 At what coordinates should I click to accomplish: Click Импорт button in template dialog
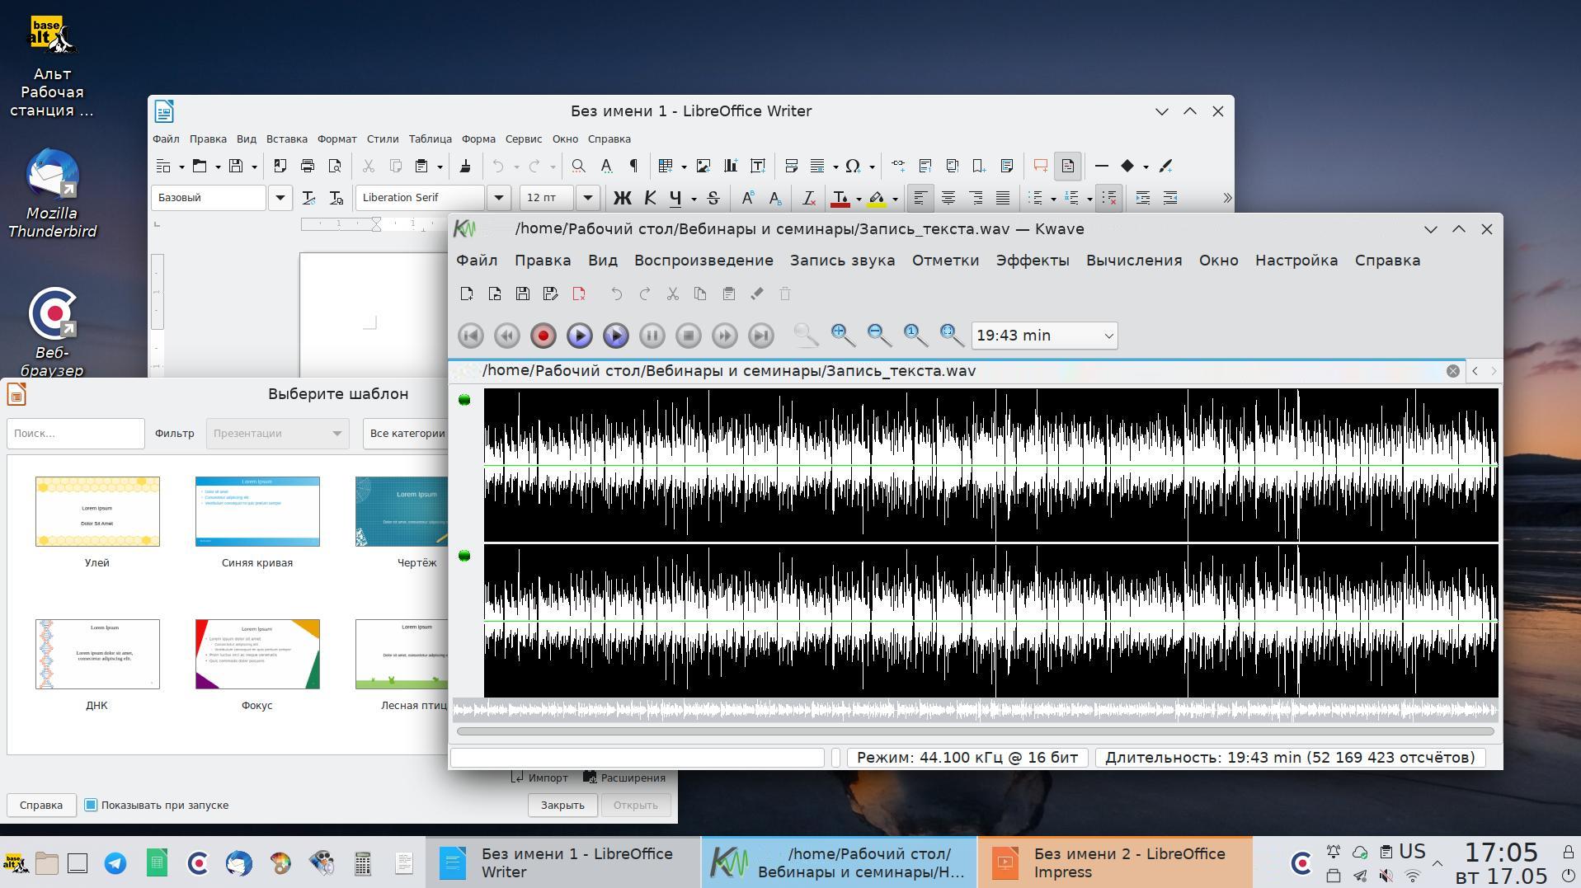tap(539, 778)
